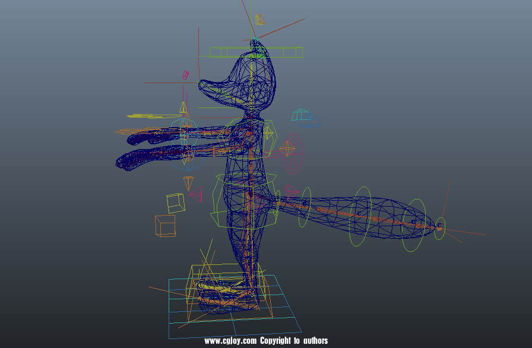Pick the small green ring at the tail tip
Image resolution: width=532 pixels, height=348 pixels.
439,228
